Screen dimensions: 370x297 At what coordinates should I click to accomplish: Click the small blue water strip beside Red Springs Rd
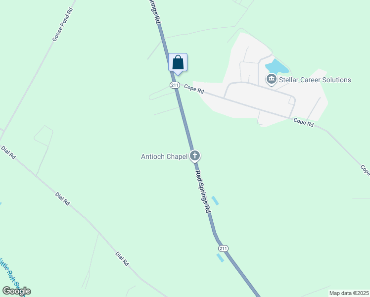[215, 200]
